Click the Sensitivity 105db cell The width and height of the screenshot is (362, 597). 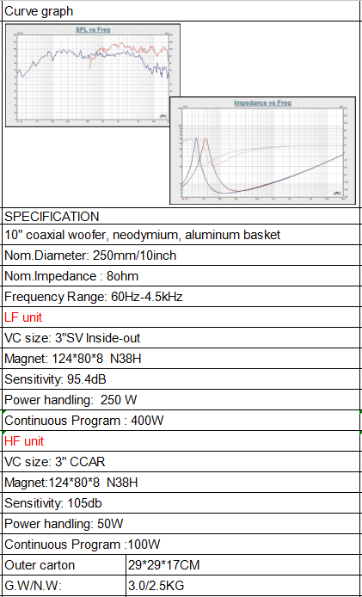[181, 503]
